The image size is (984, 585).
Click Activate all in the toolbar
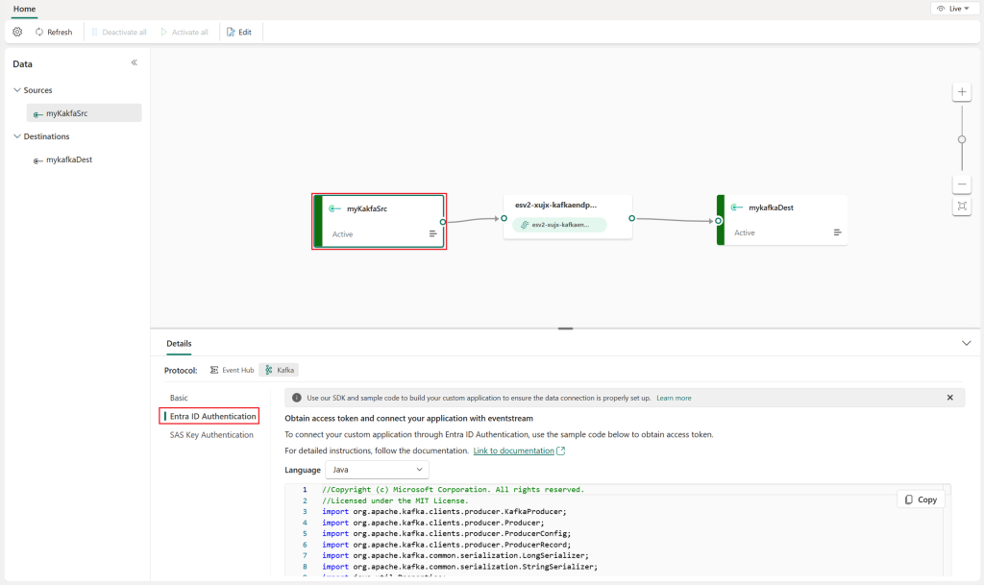pos(184,32)
